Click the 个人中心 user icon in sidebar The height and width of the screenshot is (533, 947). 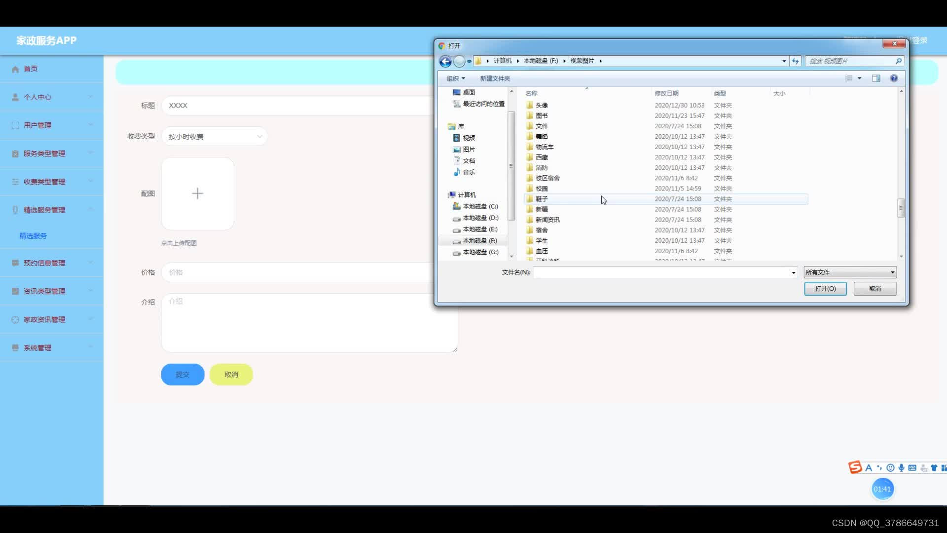coord(15,97)
